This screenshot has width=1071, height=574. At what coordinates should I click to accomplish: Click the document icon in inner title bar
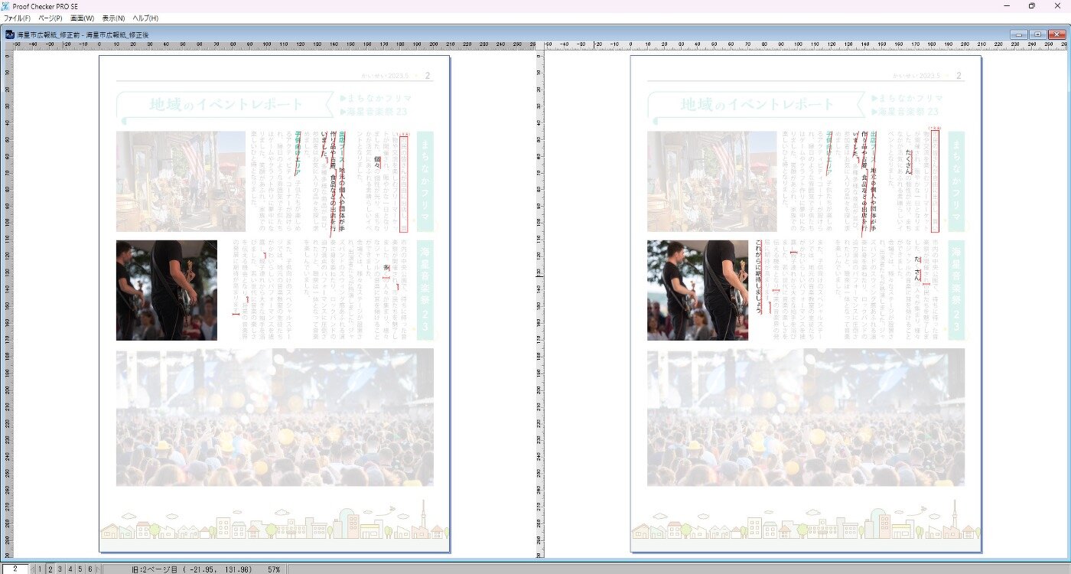click(x=9, y=34)
